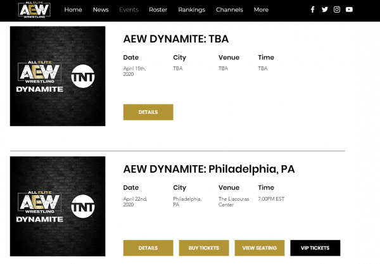The image size is (380, 264).
Task: Go to the Home menu item
Action: click(x=73, y=10)
